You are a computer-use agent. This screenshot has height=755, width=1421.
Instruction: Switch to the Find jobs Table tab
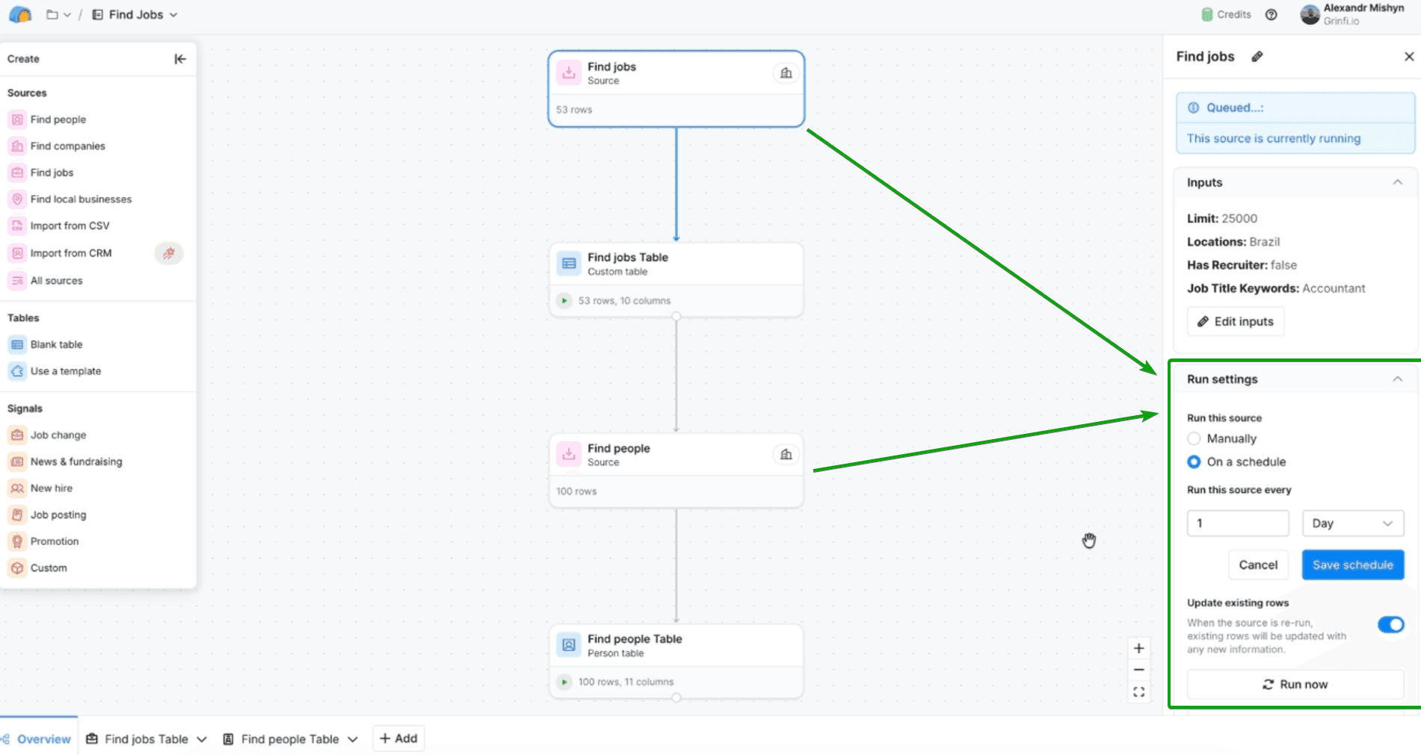(146, 739)
